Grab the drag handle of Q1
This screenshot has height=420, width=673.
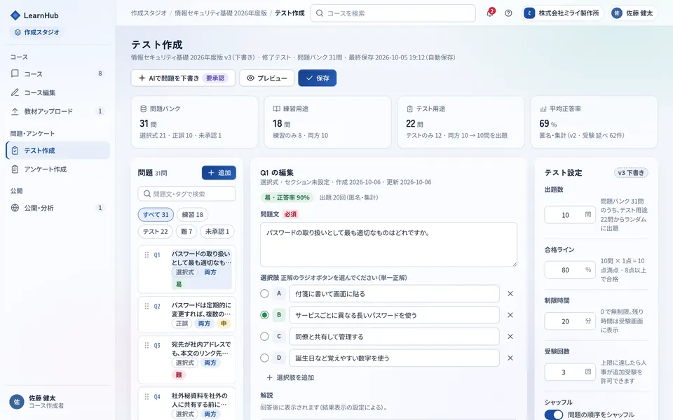(147, 255)
